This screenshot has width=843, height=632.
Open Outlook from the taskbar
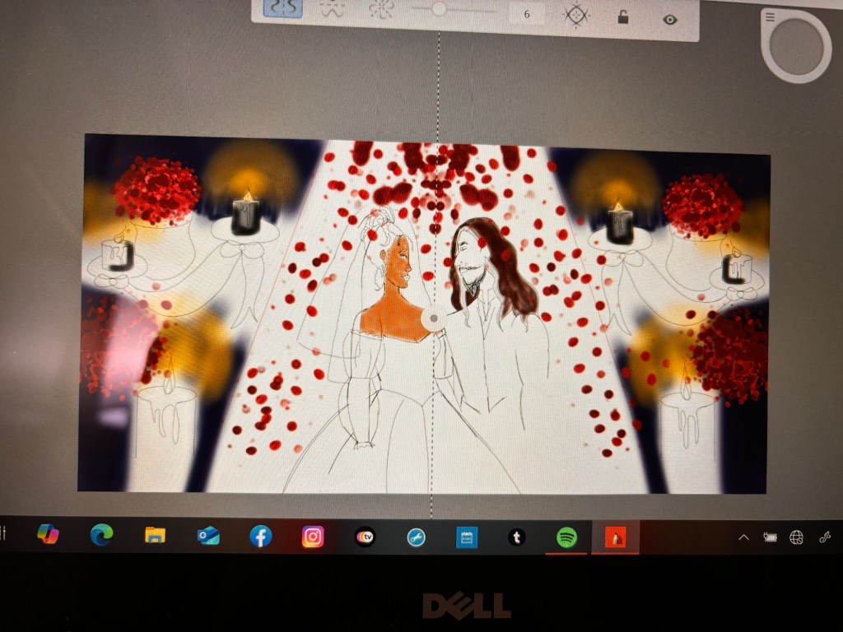coord(207,537)
